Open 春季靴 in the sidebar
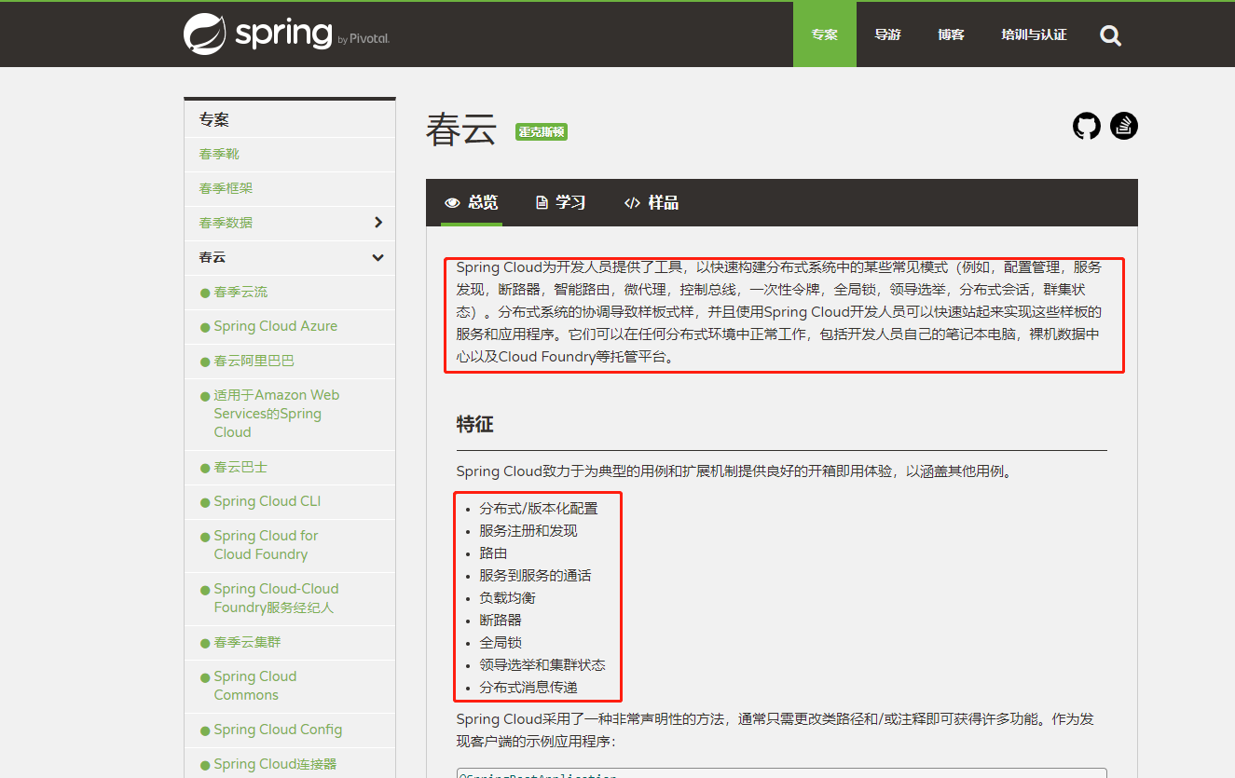Screen dimensions: 1235x778 point(219,154)
